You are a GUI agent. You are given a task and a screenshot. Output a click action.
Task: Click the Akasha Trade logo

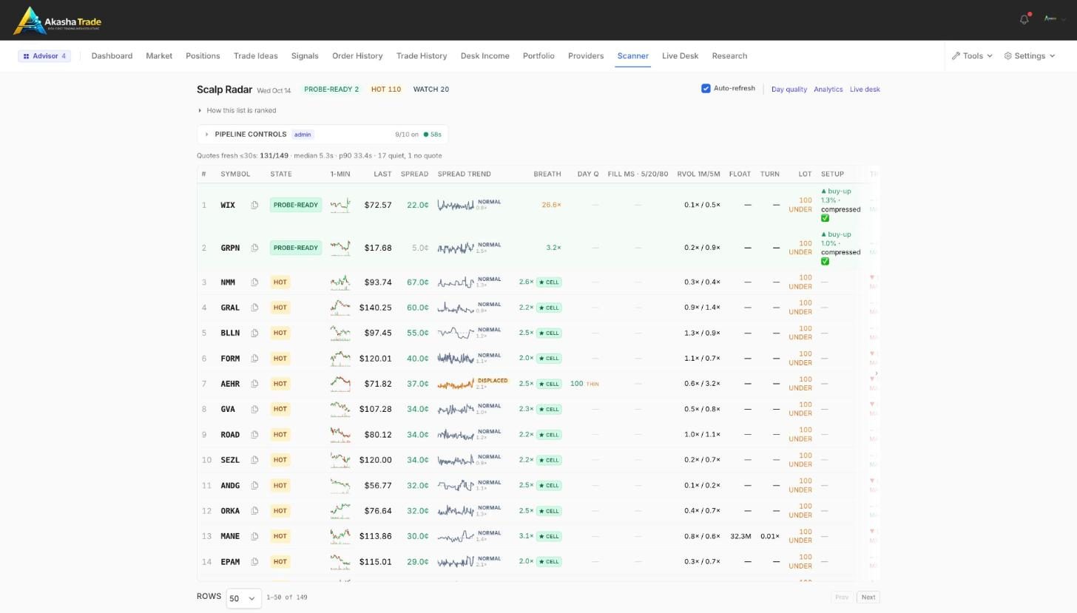[58, 21]
